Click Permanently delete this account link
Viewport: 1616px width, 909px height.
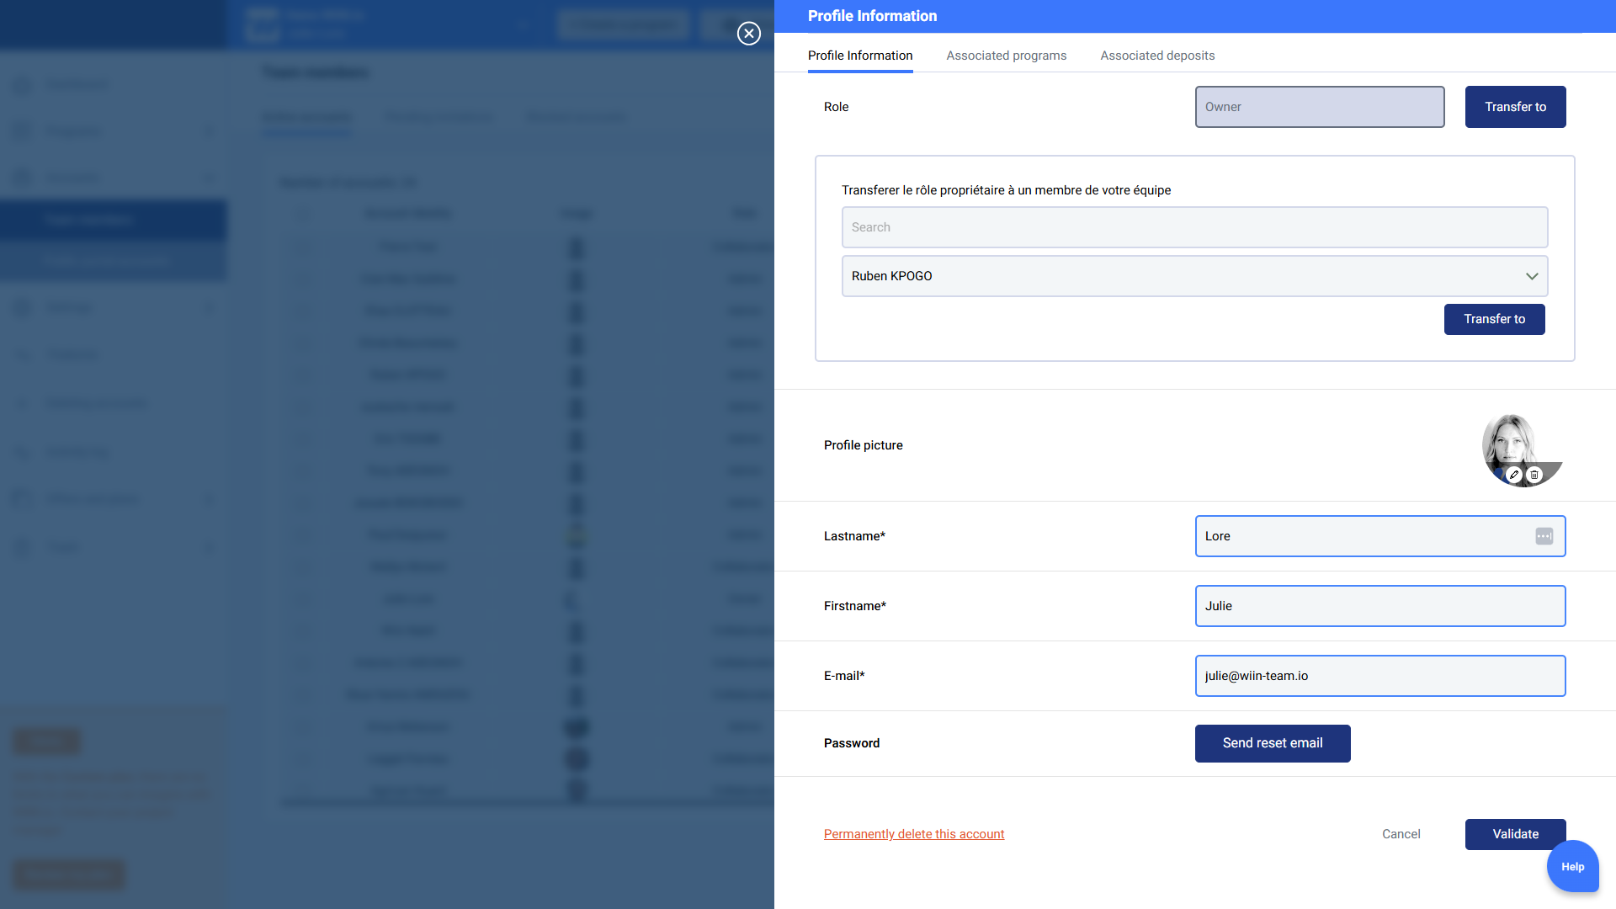click(x=914, y=834)
